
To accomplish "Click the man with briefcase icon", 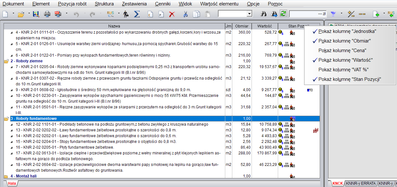I will click(x=126, y=14).
